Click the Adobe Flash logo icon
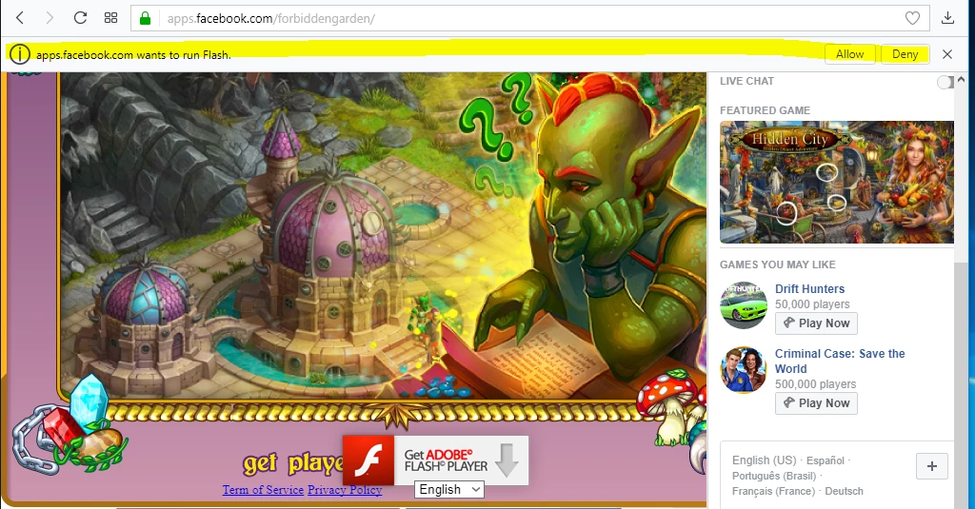 pos(368,460)
